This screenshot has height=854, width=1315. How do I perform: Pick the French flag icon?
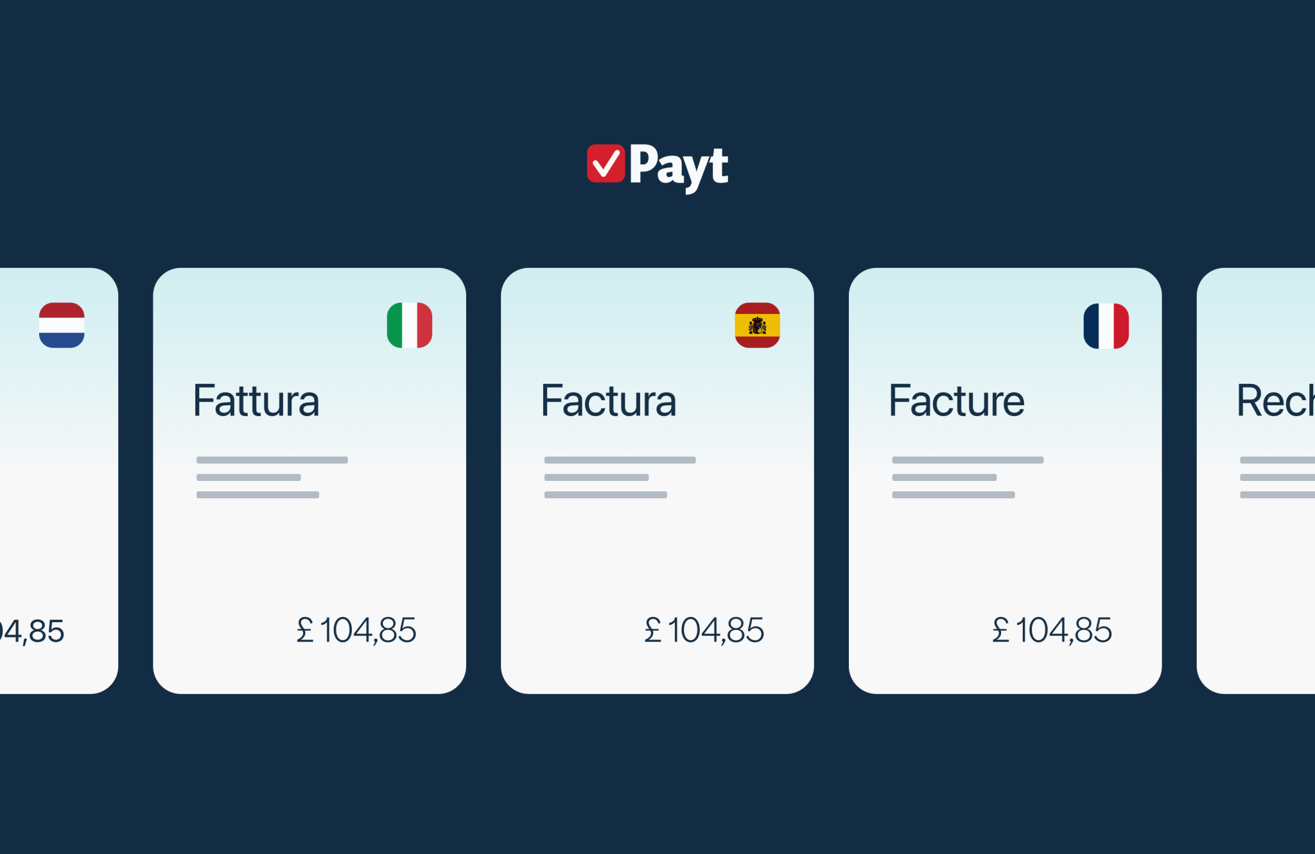coord(1106,326)
